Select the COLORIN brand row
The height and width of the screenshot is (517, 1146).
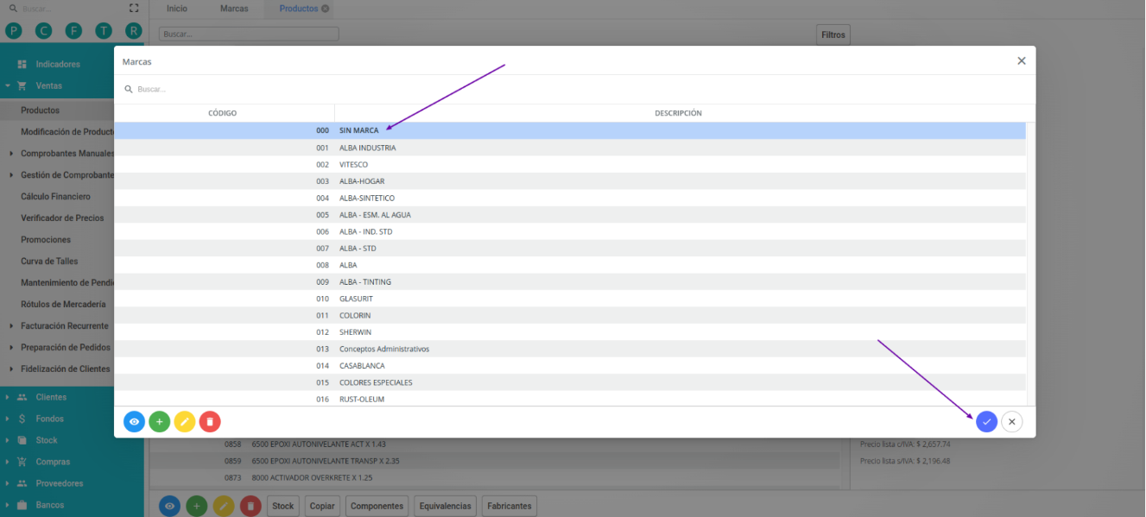(570, 316)
